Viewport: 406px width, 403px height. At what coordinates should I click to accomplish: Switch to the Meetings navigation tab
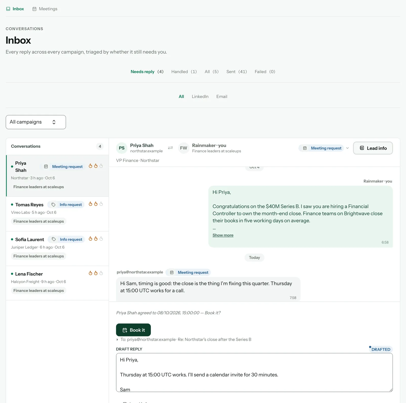pyautogui.click(x=45, y=9)
